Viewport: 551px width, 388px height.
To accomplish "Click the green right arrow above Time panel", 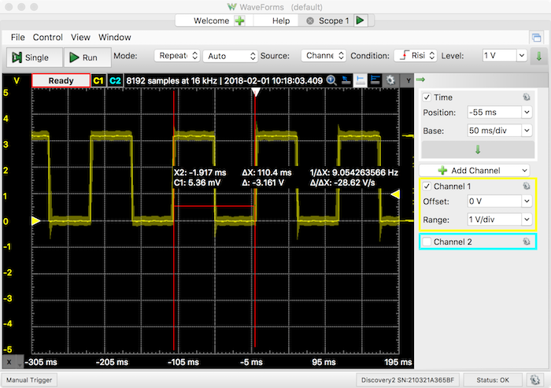I will (420, 79).
